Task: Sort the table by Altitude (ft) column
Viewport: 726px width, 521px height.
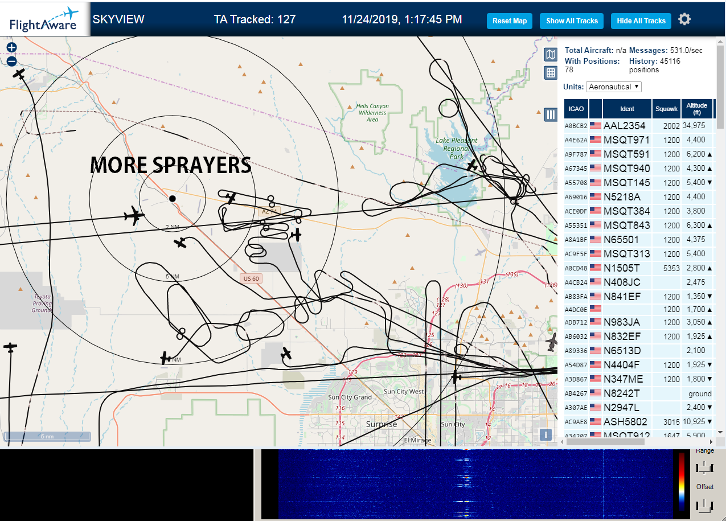Action: [x=696, y=109]
